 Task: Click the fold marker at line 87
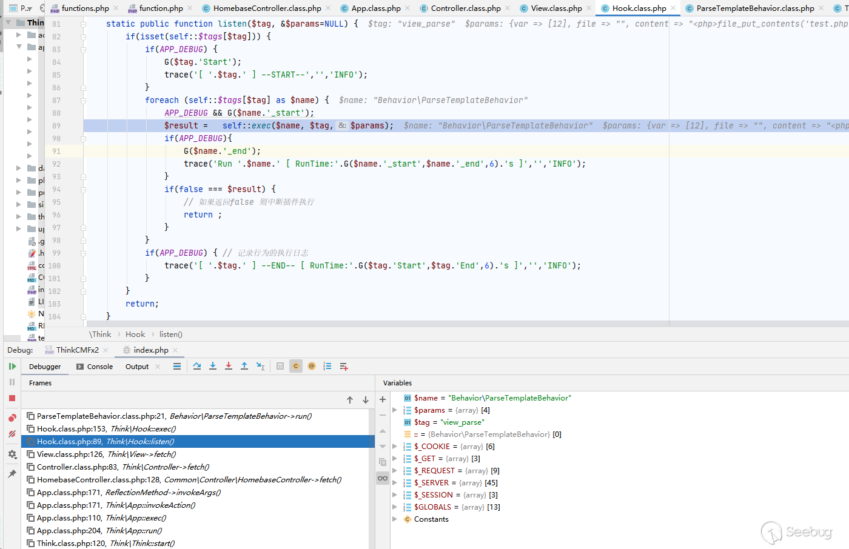coord(83,101)
